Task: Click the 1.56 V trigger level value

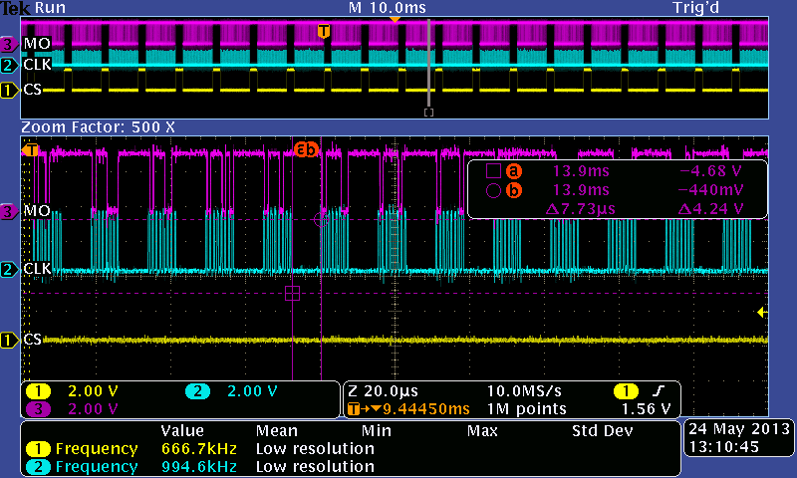Action: coord(646,409)
